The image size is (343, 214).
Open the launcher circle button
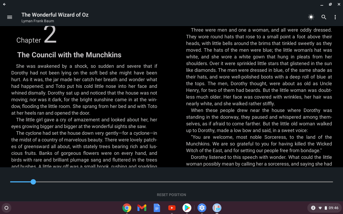tap(6, 208)
